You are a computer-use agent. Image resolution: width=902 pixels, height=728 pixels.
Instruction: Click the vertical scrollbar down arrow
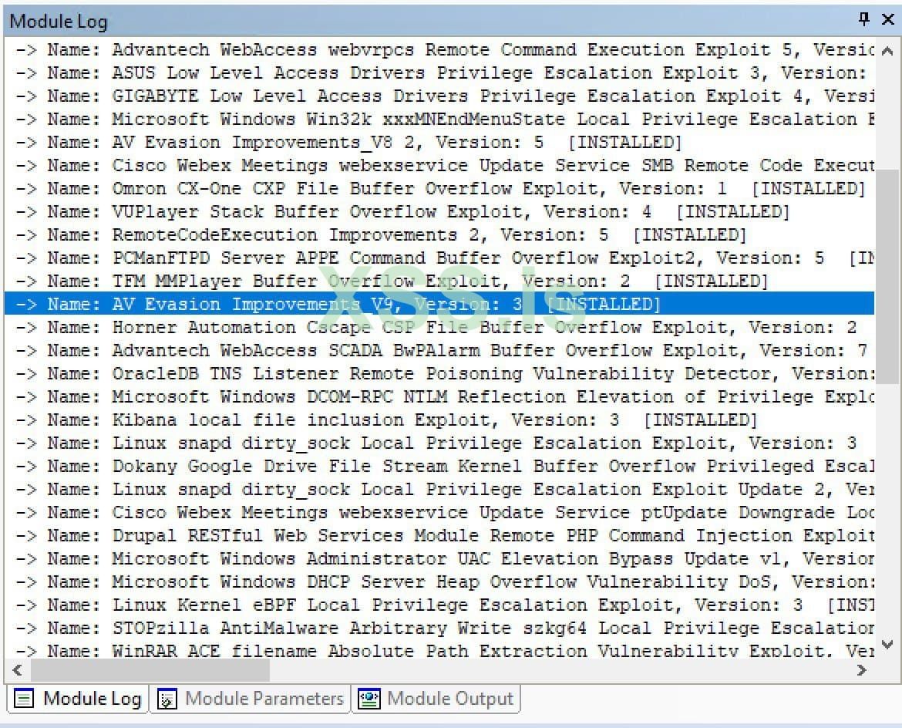point(887,645)
